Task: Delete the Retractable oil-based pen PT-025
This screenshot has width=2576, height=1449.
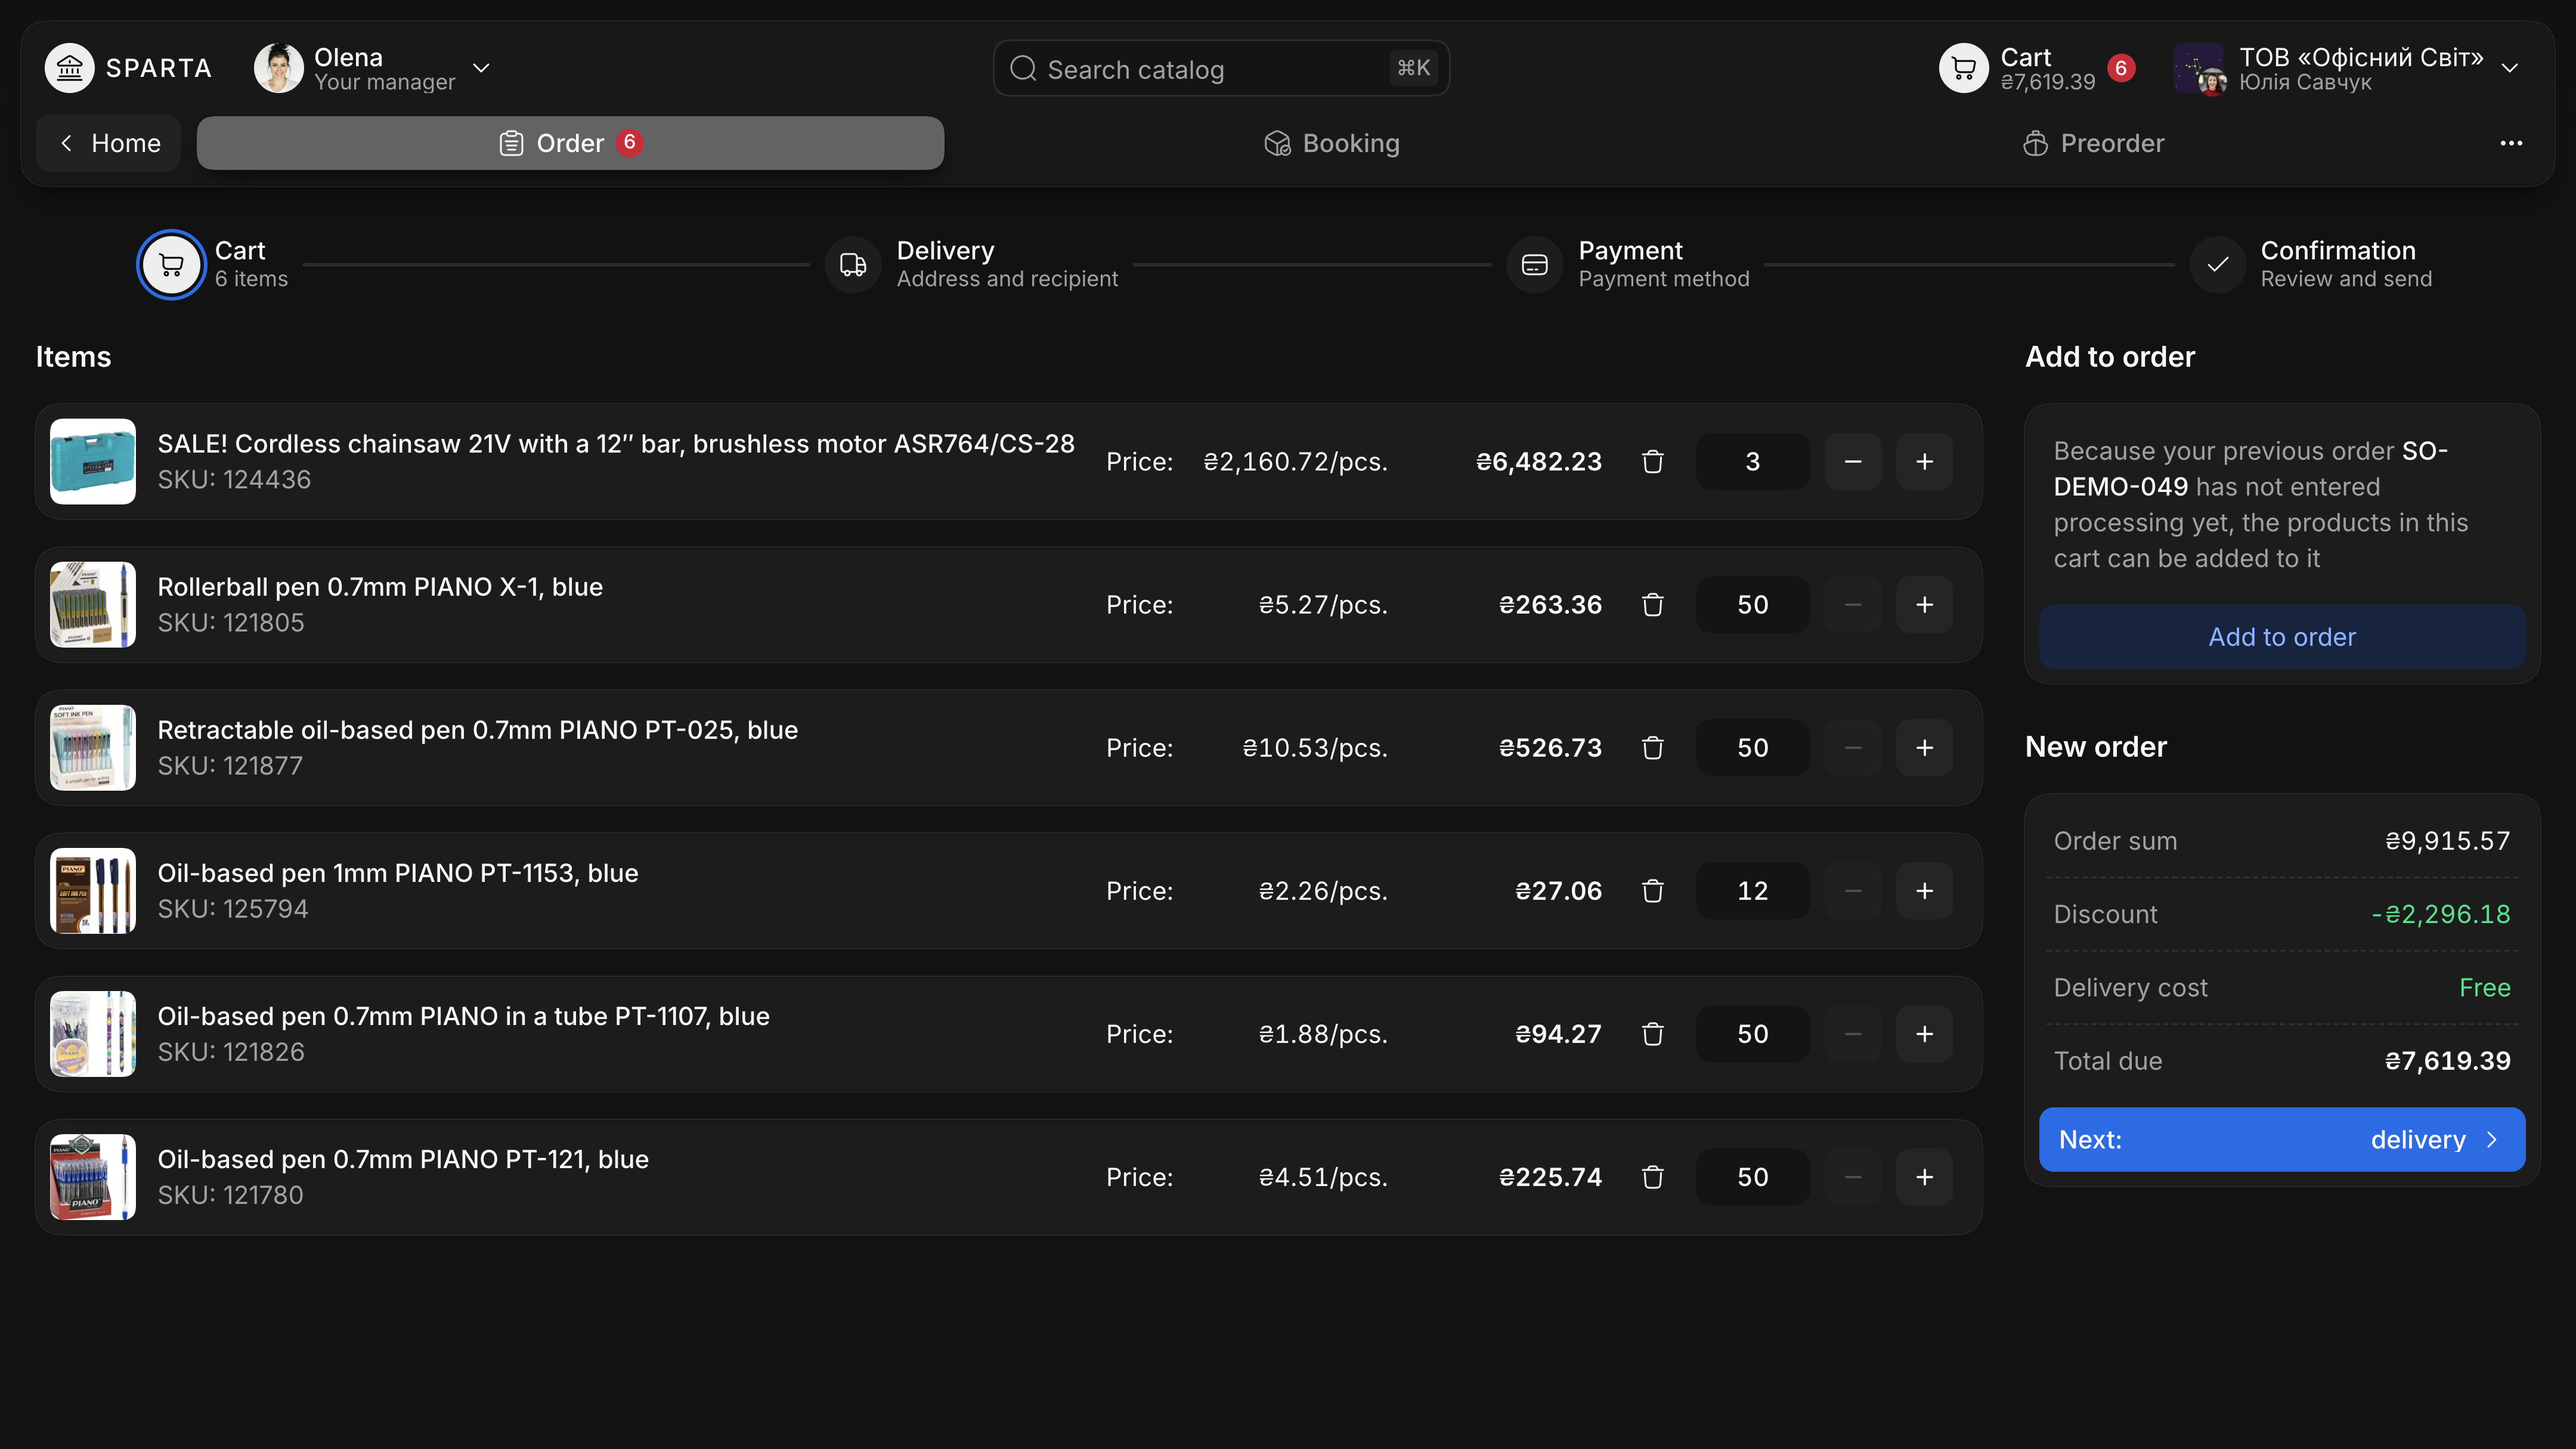Action: (x=1653, y=748)
